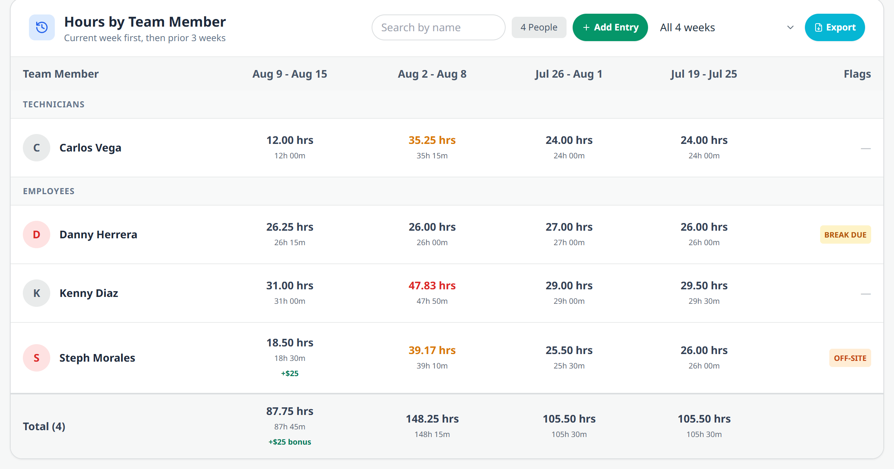Click the Team Member column header

pyautogui.click(x=61, y=74)
